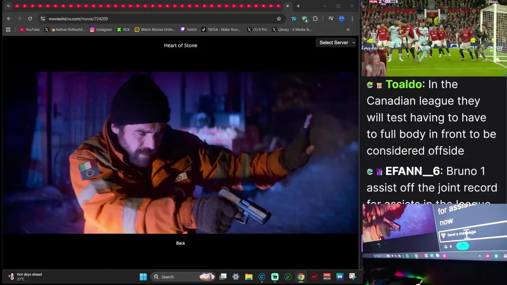Image resolution: width=507 pixels, height=285 pixels.
Task: Click the Heart of Stone title
Action: (x=181, y=45)
